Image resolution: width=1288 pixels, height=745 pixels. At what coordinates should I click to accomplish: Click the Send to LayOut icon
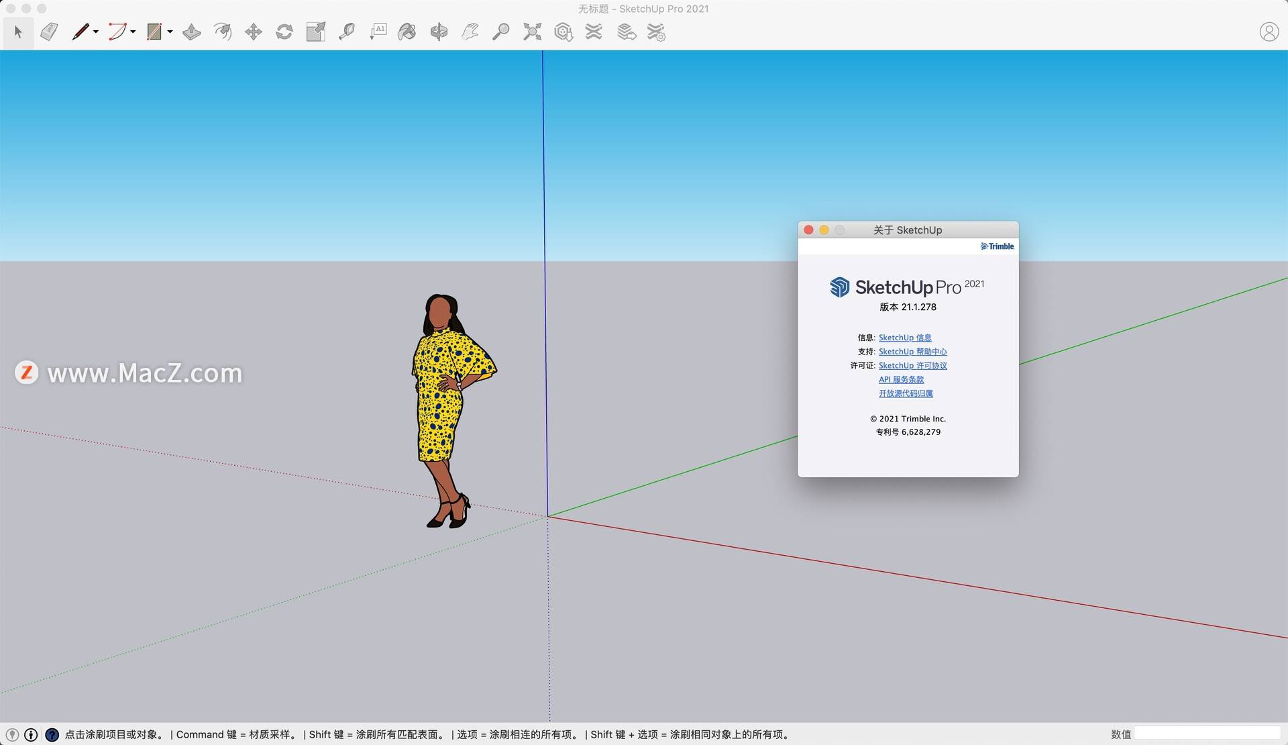(626, 32)
